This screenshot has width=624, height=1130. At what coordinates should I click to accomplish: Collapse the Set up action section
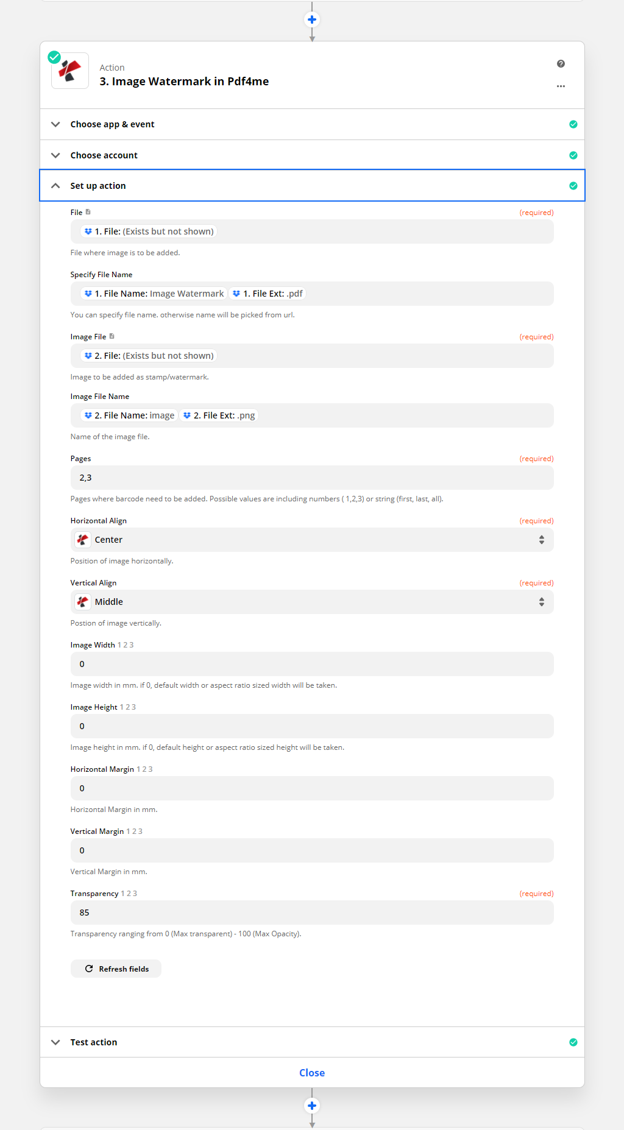tap(97, 186)
